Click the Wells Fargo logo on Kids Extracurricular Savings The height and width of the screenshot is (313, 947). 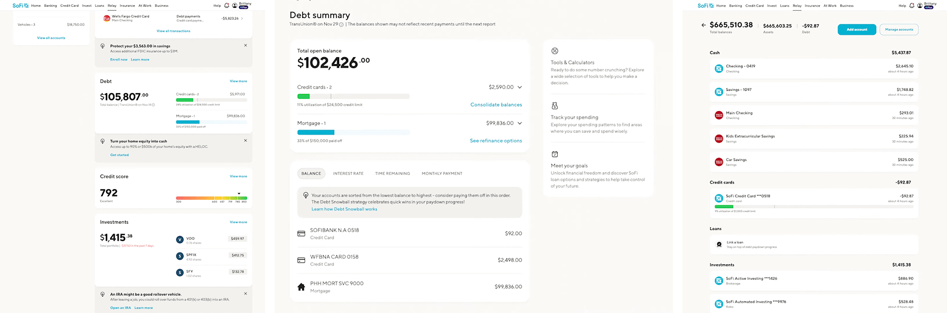(x=718, y=139)
